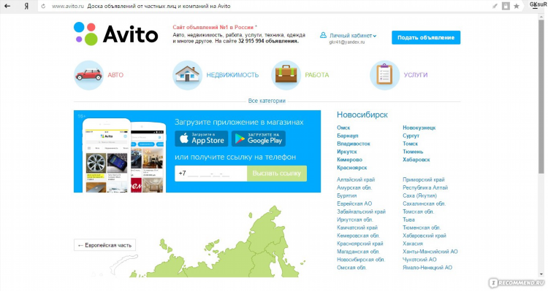Click the Европейская часть button
548x291 pixels.
[x=104, y=245]
